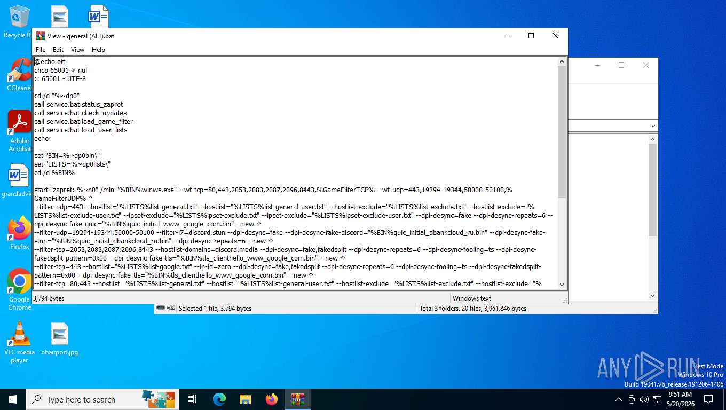
Task: Click ':: 65001 - UTF-8' comment line
Action: [x=60, y=79]
